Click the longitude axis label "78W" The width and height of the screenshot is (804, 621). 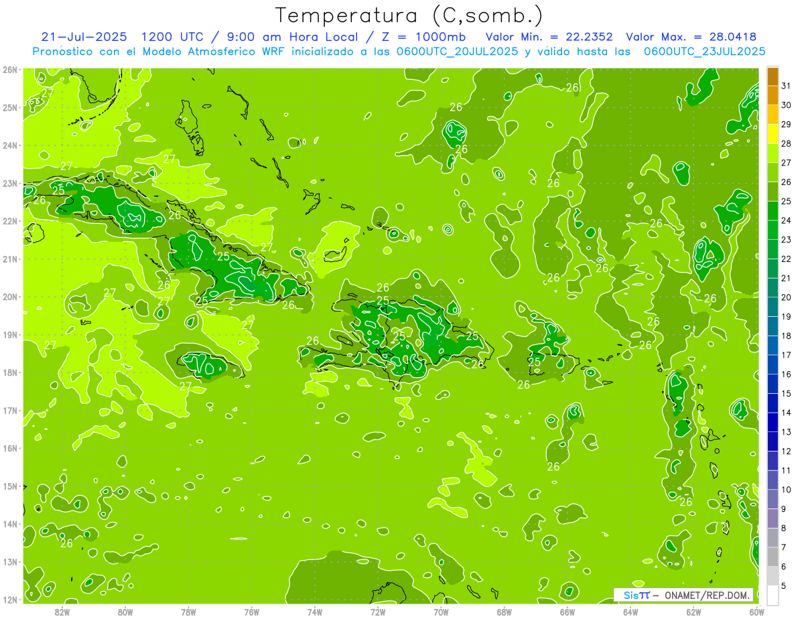[188, 612]
